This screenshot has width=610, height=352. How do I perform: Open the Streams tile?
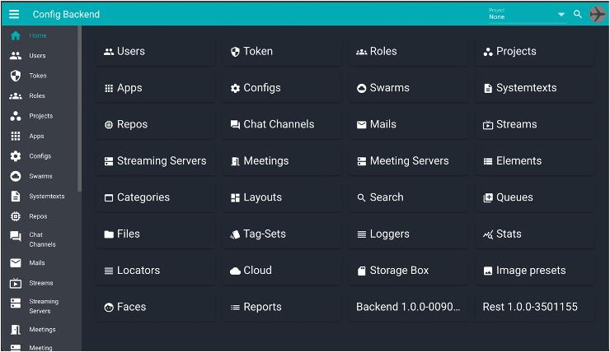(534, 124)
